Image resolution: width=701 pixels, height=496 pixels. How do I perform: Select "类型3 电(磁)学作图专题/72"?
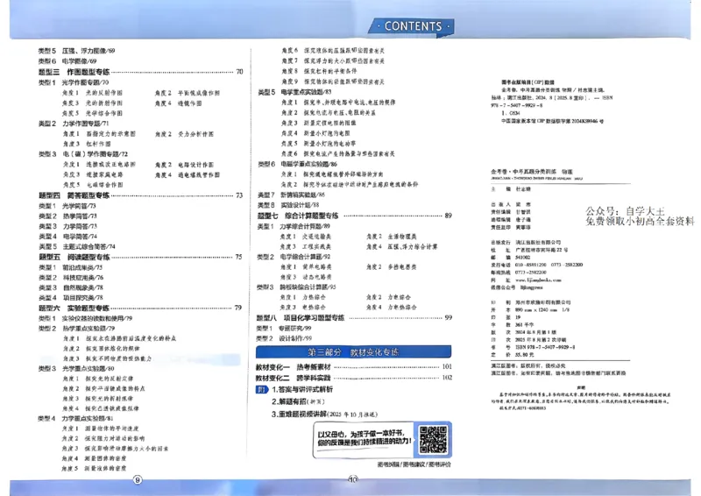pos(83,154)
